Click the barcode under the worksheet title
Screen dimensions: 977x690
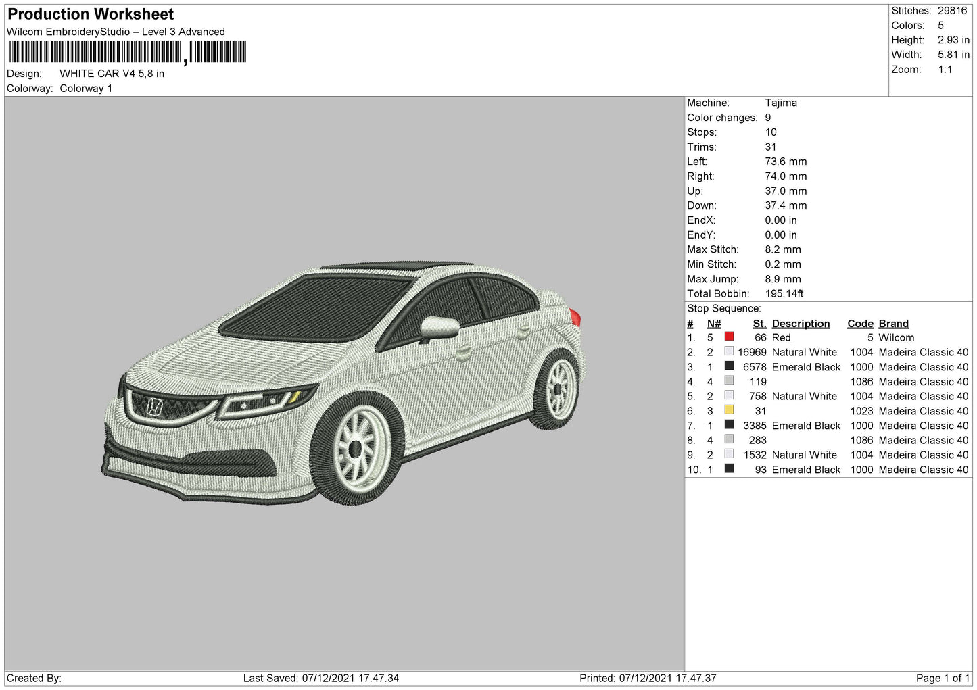(x=128, y=52)
